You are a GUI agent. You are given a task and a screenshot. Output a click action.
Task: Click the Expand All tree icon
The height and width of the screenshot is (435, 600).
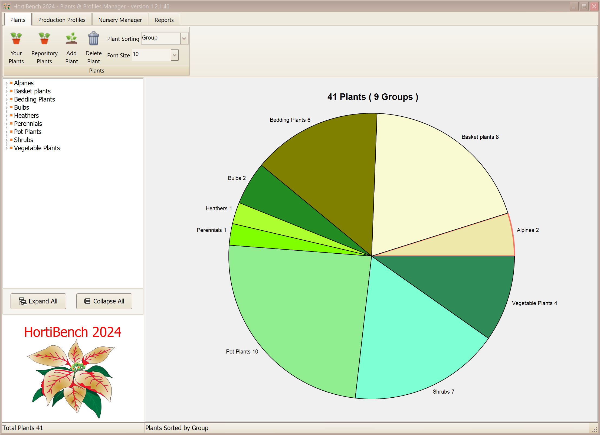(x=23, y=301)
